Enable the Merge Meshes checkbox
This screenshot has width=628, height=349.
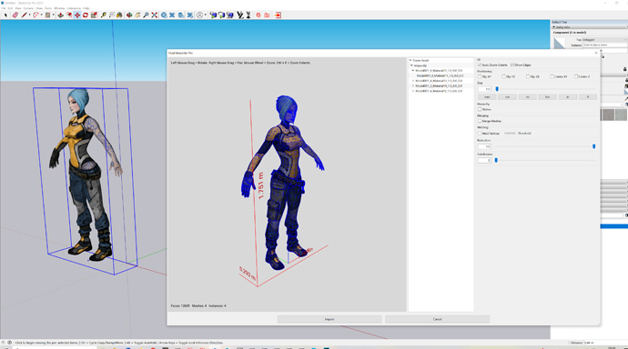coord(480,121)
